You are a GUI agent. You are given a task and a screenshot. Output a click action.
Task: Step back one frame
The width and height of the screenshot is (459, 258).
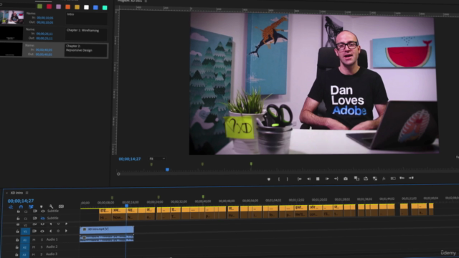click(x=308, y=178)
